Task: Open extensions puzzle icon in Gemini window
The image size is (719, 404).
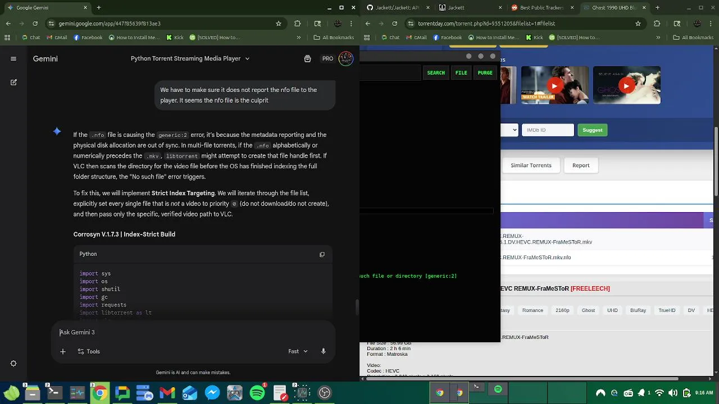Action: [x=298, y=24]
